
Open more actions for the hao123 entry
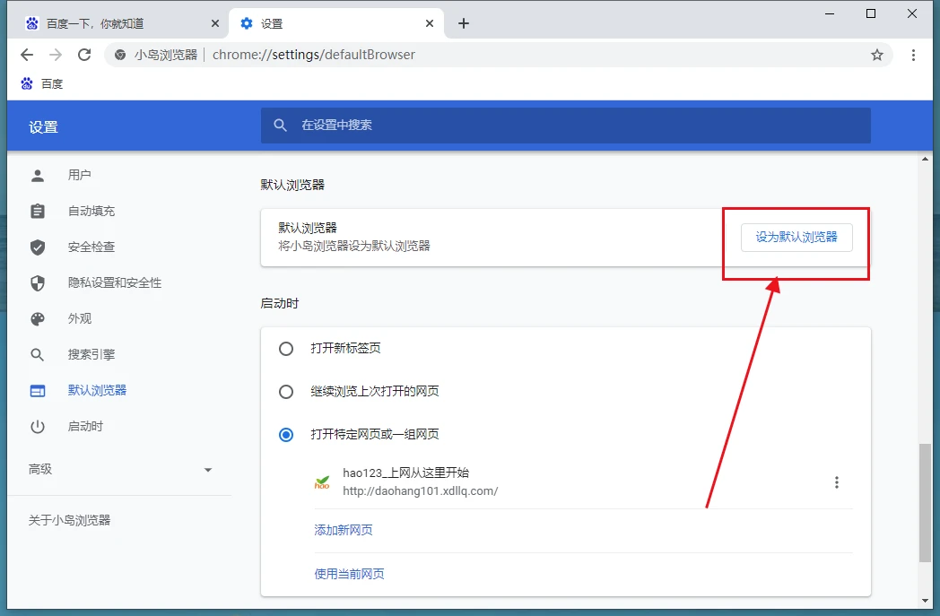point(836,482)
